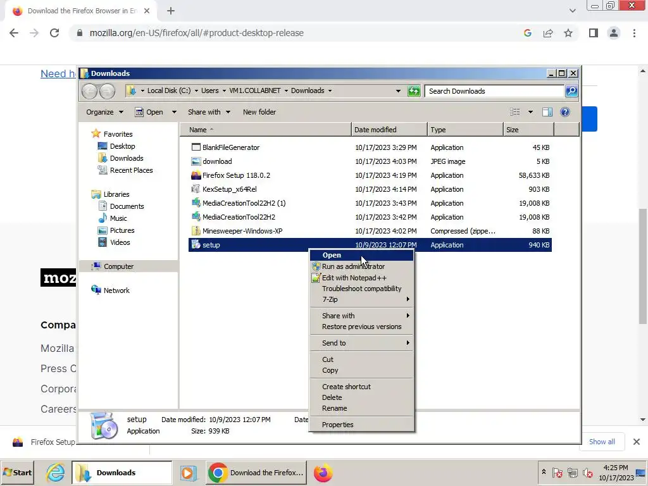Choose Delete in the context menu
This screenshot has height=486, width=648.
[x=361, y=397]
